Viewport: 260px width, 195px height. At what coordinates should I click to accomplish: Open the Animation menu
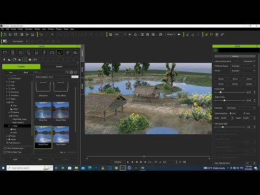(29, 29)
